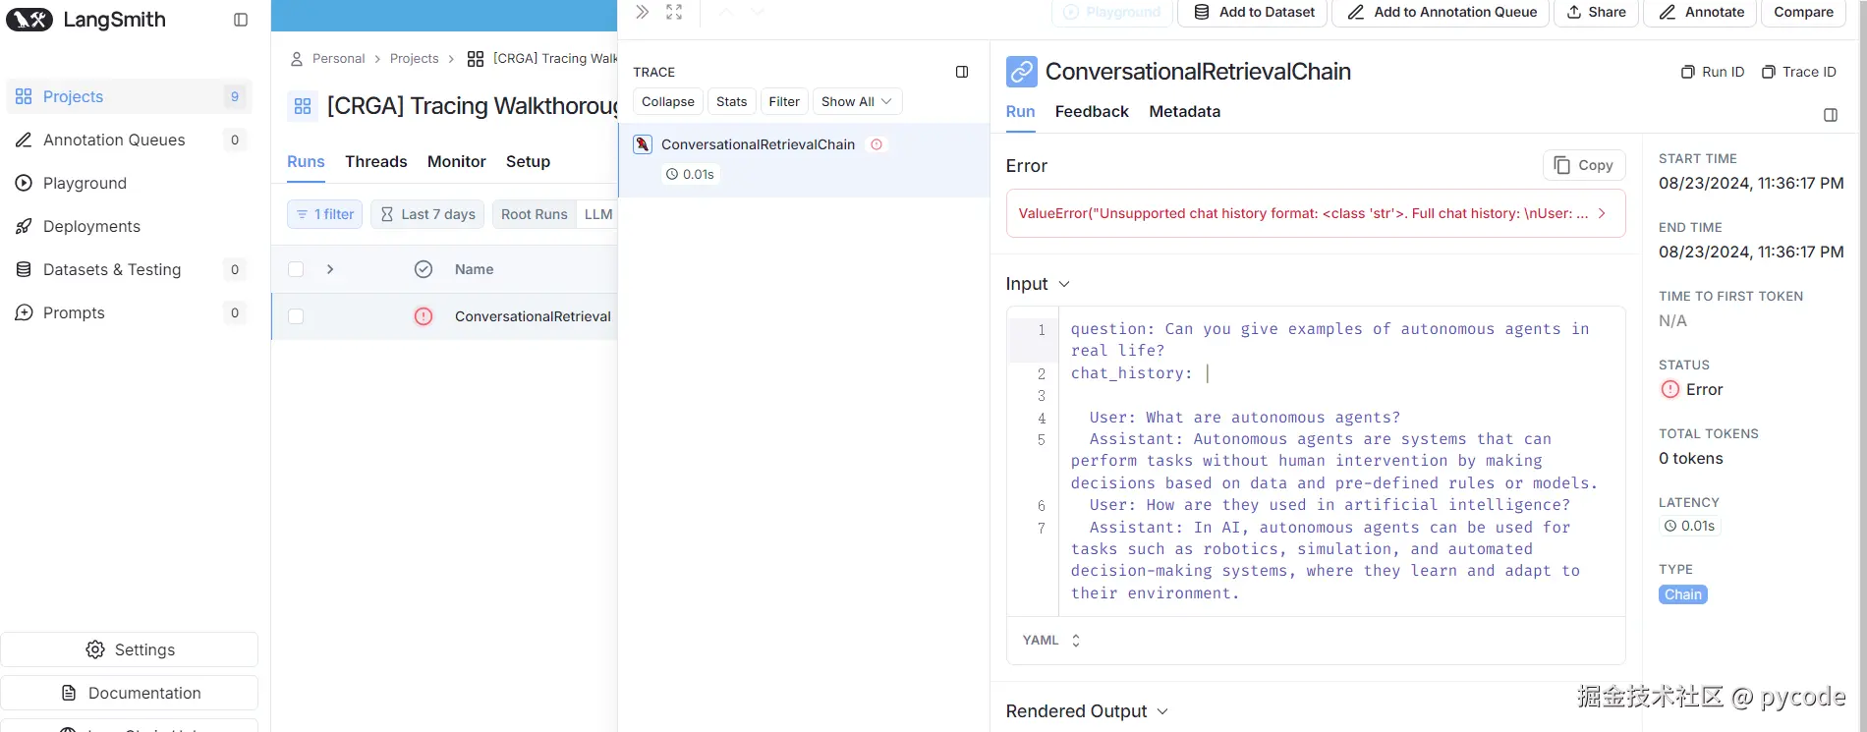The width and height of the screenshot is (1867, 732).
Task: Expand all rows chevron in table header
Action: [330, 269]
